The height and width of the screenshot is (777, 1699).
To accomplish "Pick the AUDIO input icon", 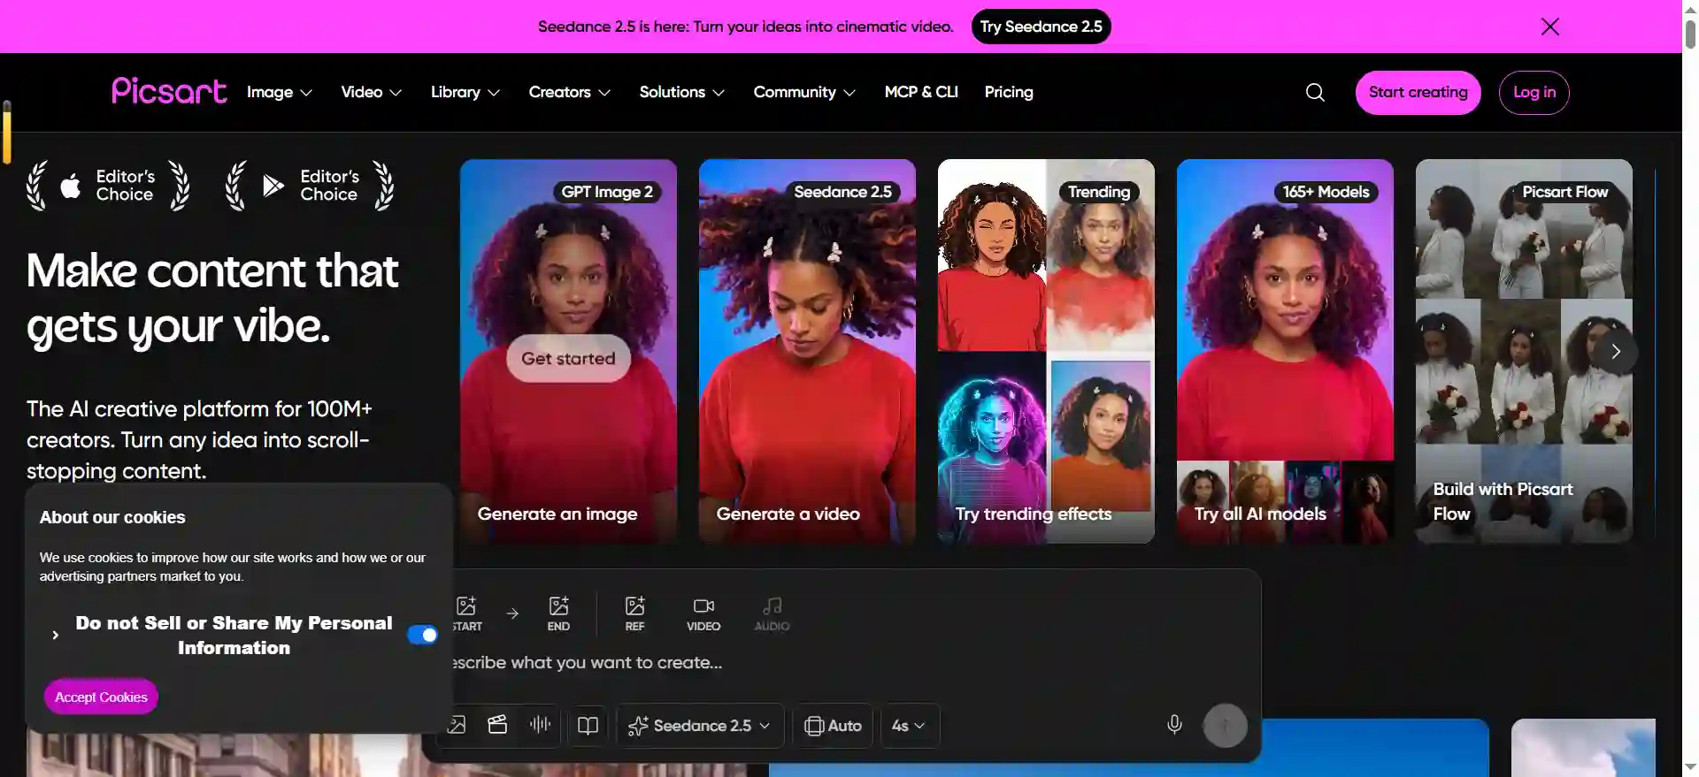I will [x=772, y=613].
